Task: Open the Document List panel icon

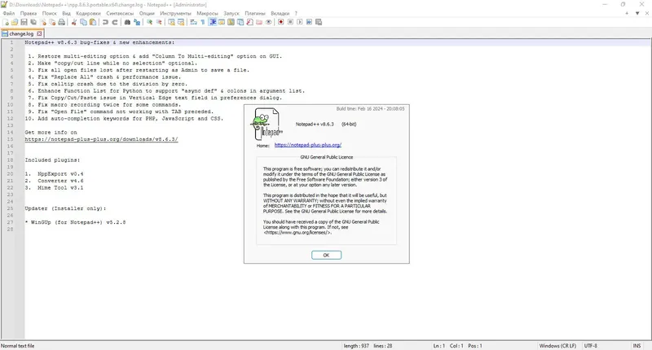Action: (240, 22)
